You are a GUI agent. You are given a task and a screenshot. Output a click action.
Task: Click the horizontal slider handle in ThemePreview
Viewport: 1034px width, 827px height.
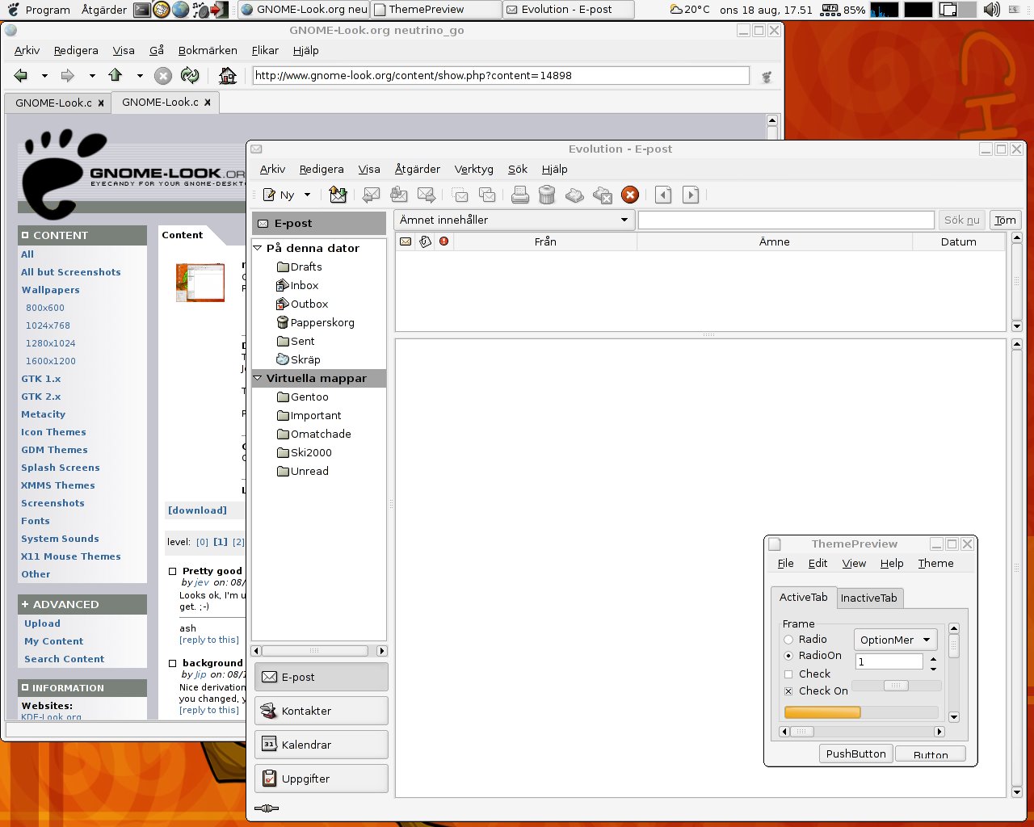pyautogui.click(x=896, y=686)
